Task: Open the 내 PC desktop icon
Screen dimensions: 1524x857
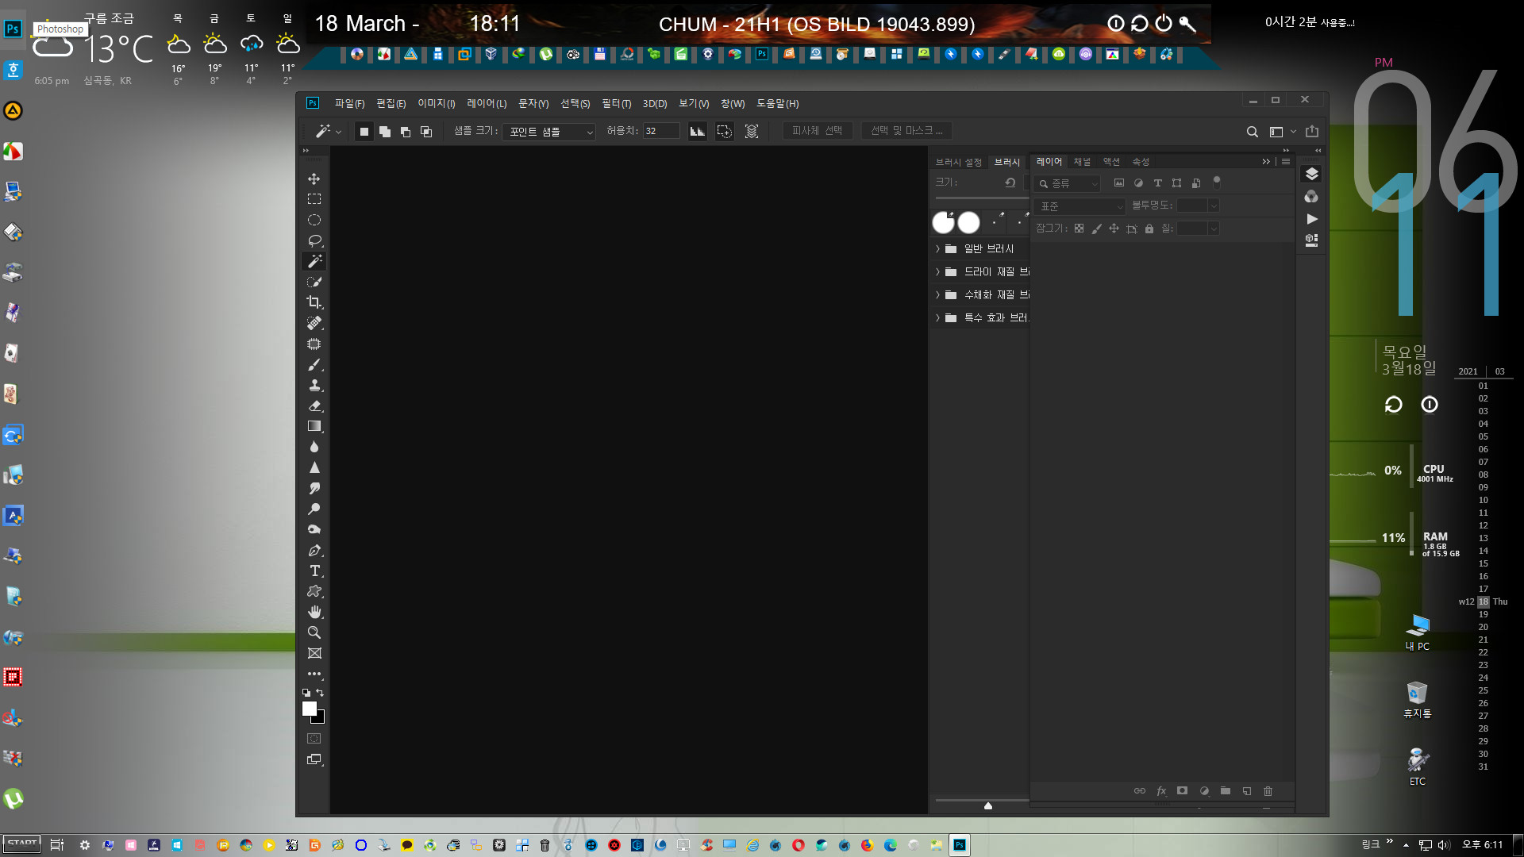Action: 1418,632
